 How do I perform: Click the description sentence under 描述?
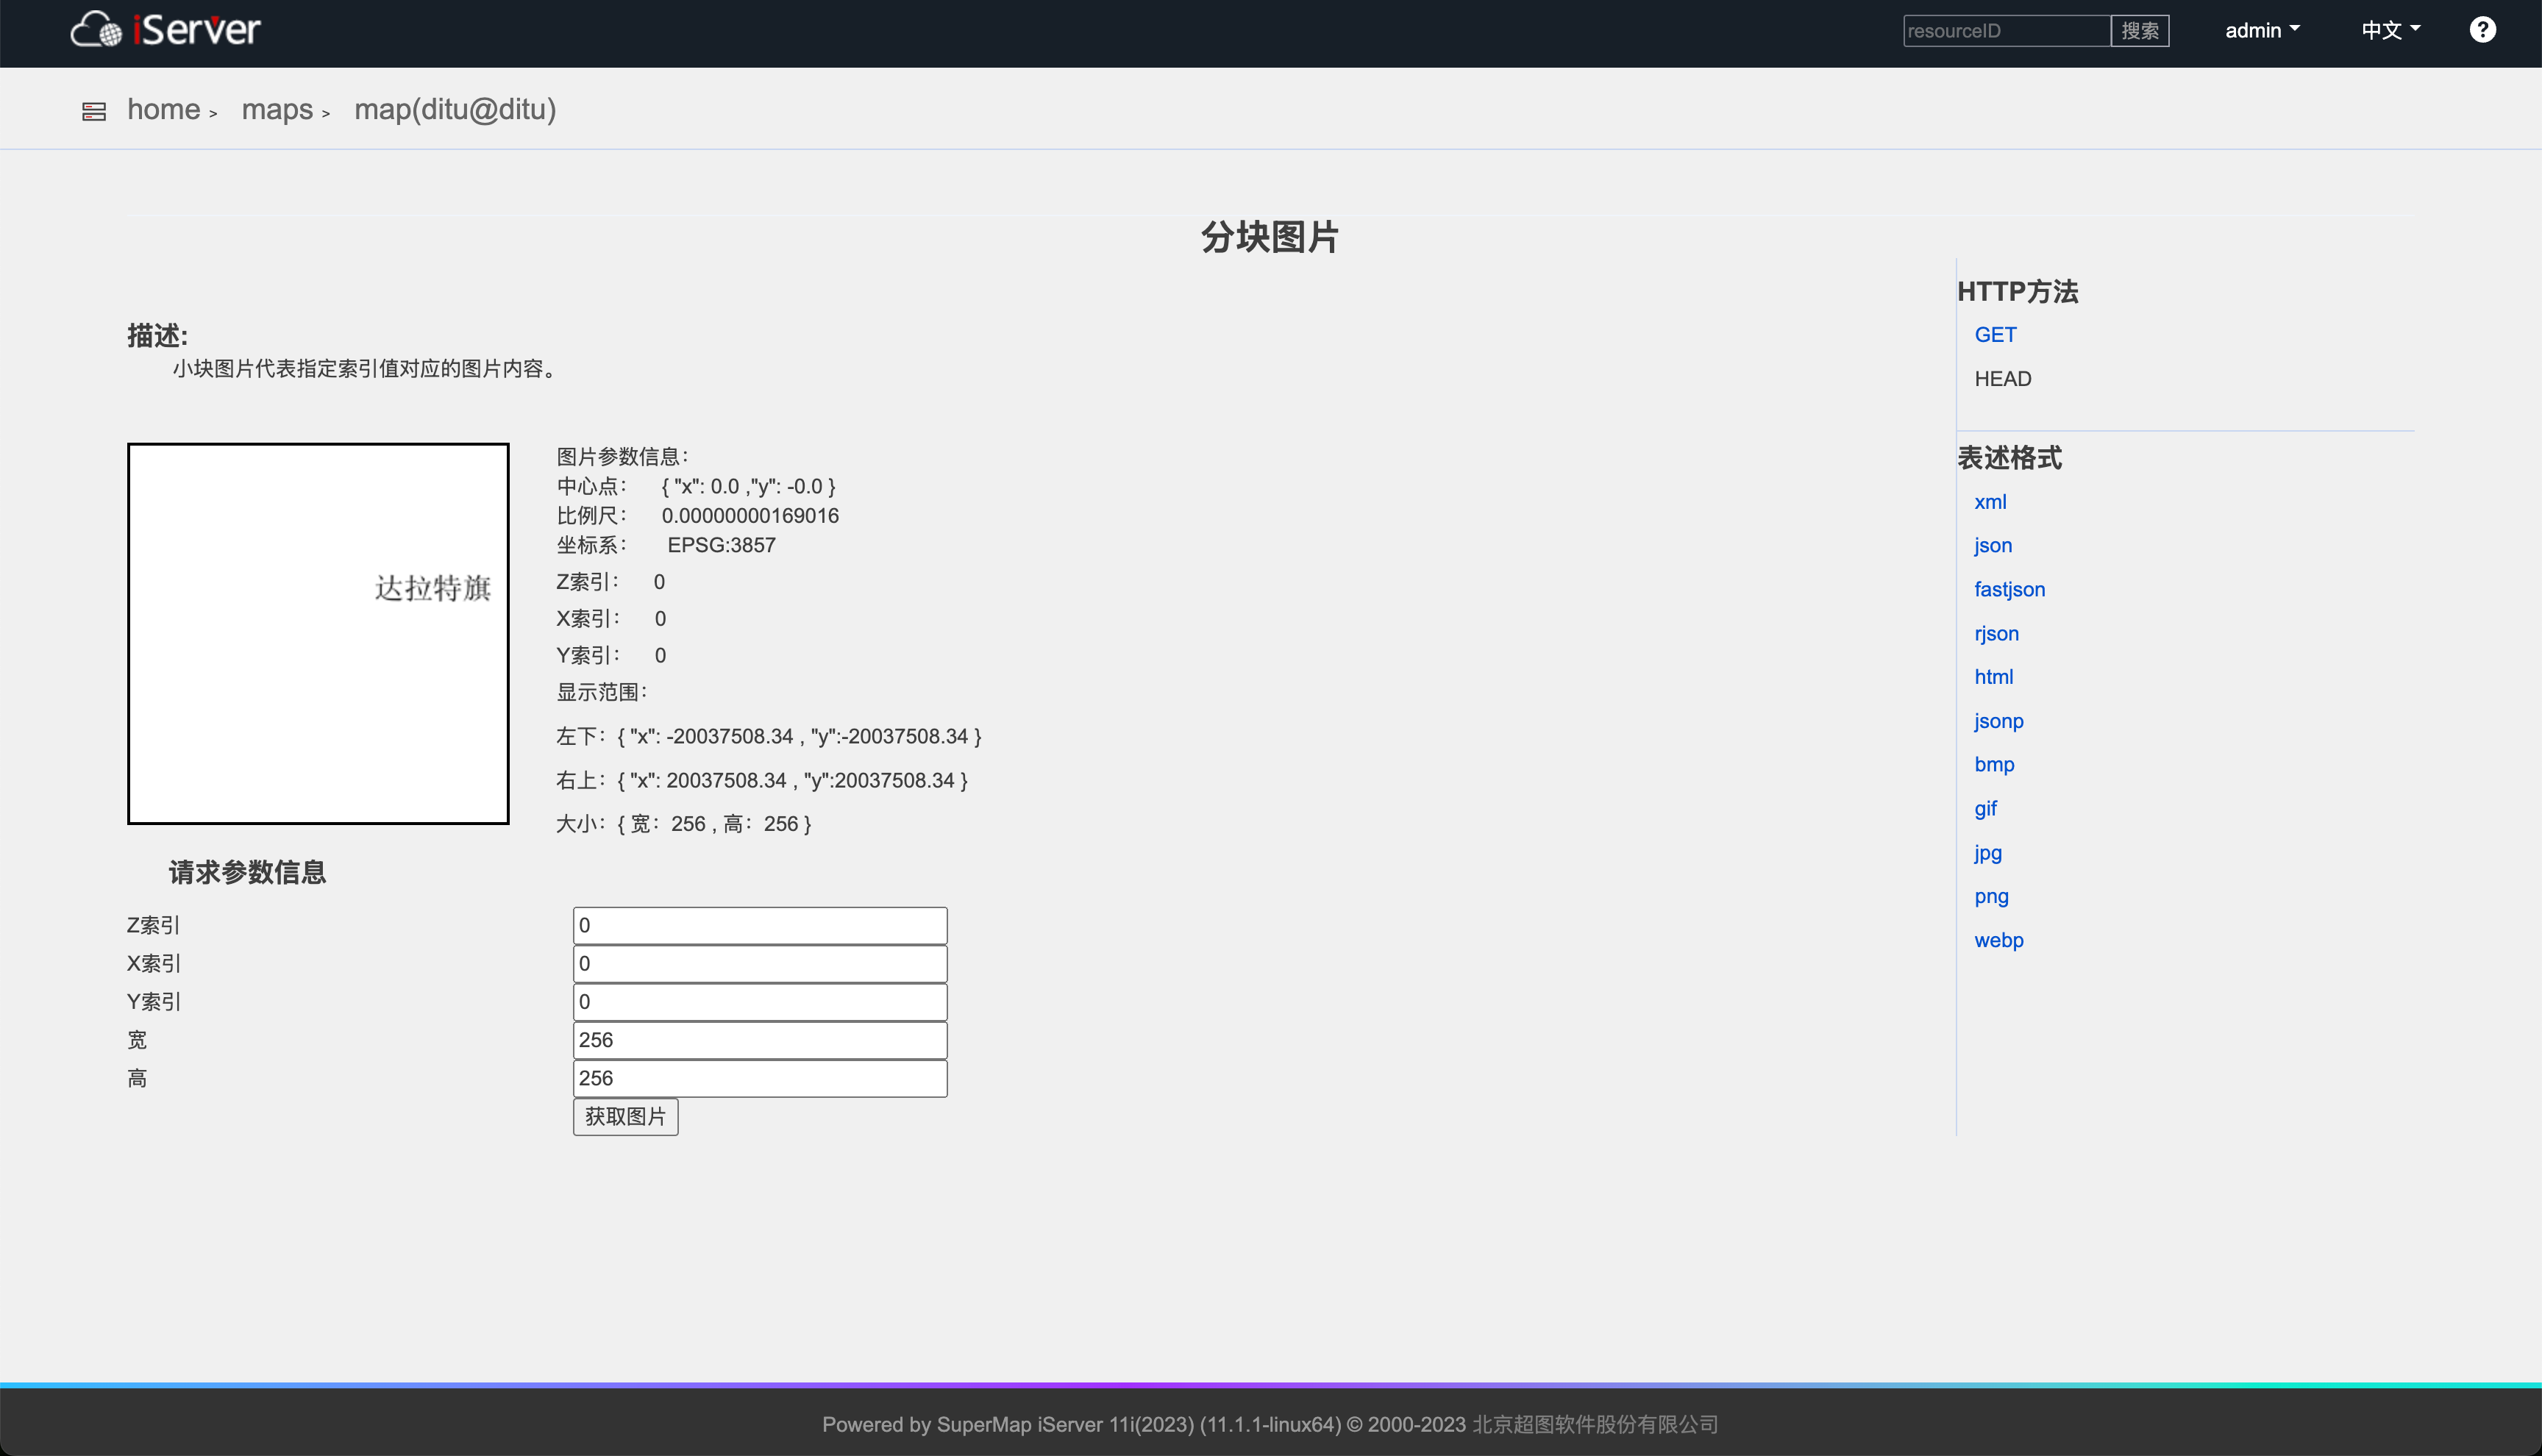(365, 369)
